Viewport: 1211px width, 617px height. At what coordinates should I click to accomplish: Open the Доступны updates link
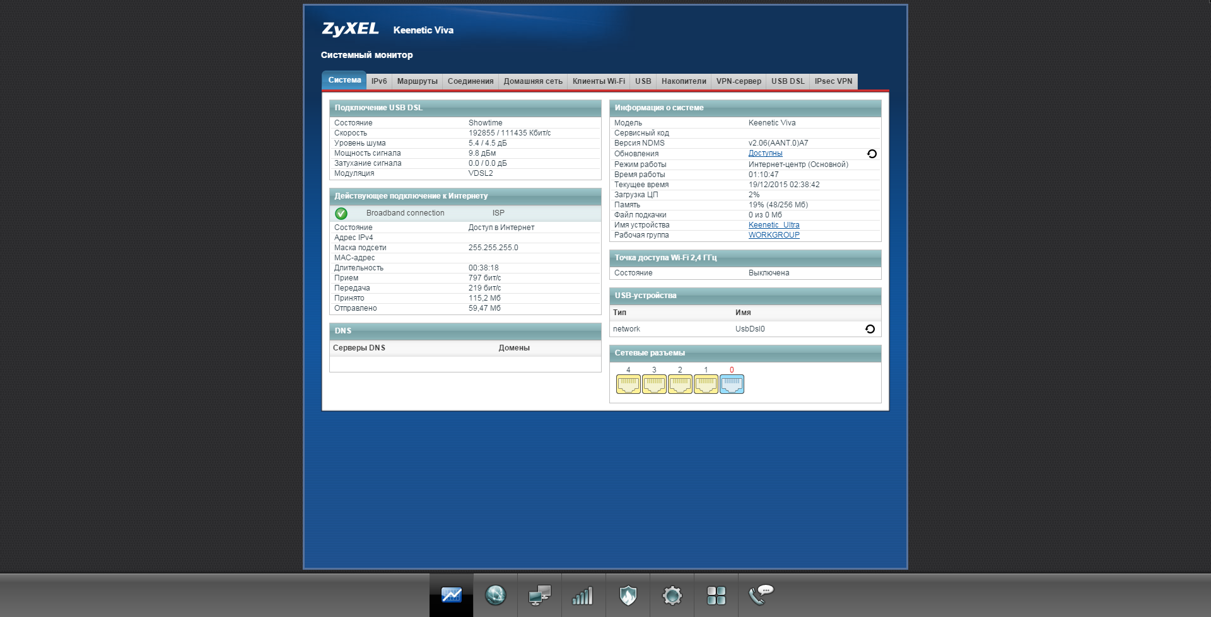tap(765, 153)
